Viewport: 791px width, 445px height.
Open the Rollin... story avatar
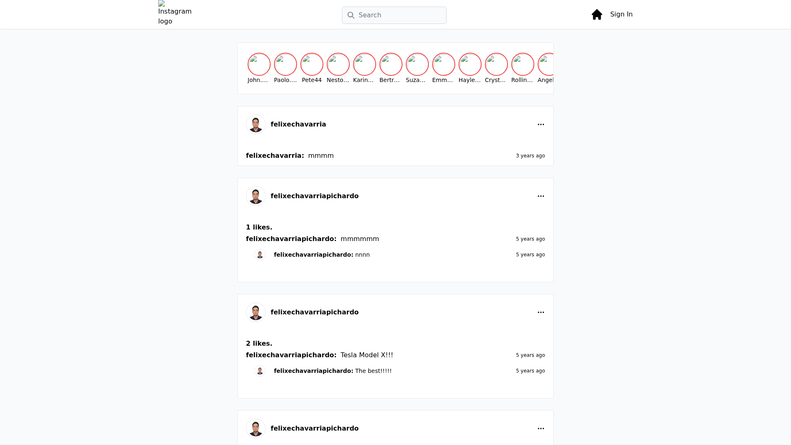point(523,64)
